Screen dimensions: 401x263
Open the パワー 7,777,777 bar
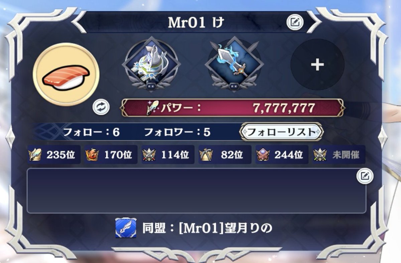(233, 108)
